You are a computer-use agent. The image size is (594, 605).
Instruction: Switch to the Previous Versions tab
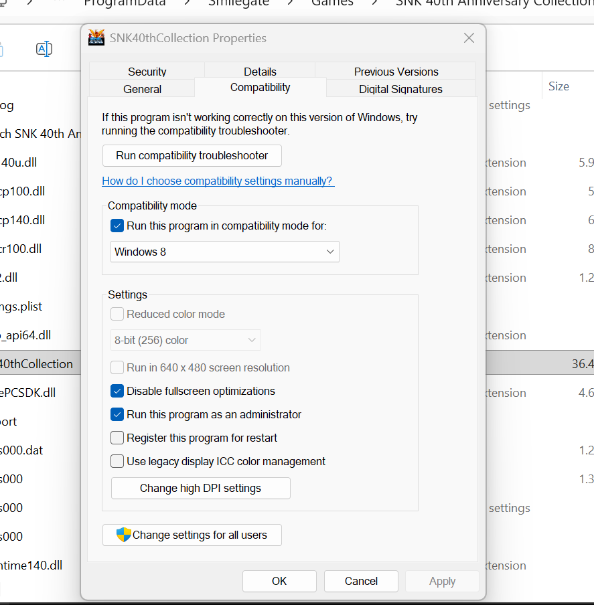396,72
